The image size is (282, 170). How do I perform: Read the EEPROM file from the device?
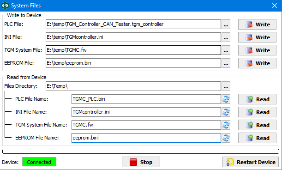(257, 138)
